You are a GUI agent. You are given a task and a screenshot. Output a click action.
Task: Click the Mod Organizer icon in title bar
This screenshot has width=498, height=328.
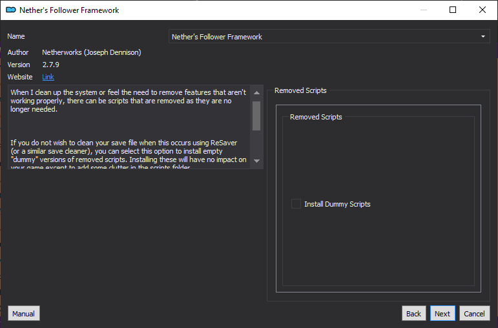pos(11,10)
